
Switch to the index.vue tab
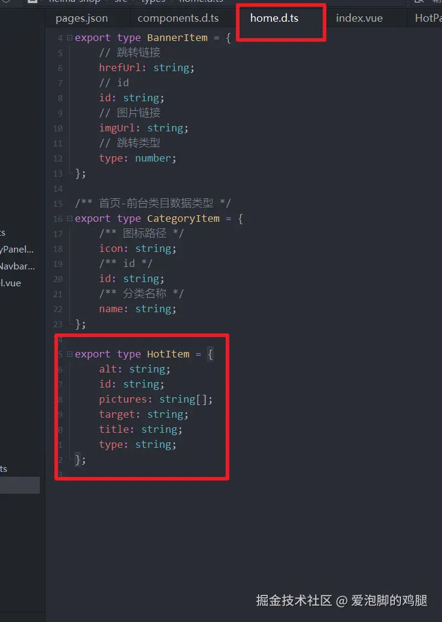click(359, 18)
